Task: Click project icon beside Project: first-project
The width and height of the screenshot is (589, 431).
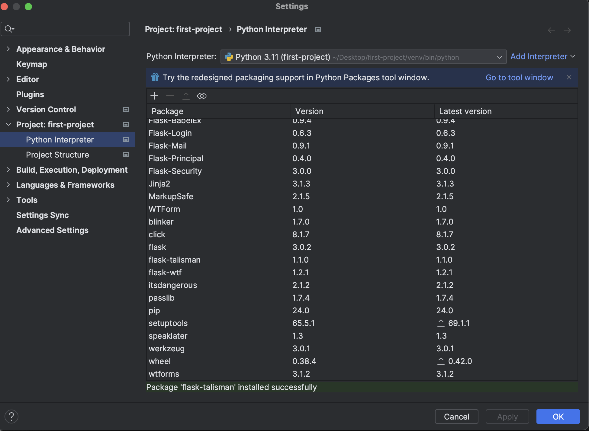Action: pyautogui.click(x=126, y=124)
